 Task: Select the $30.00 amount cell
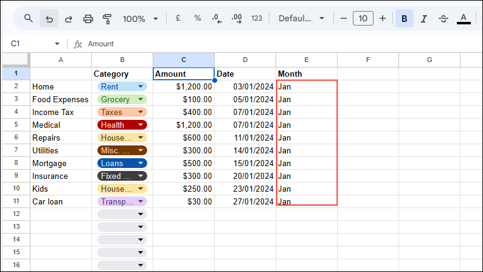click(184, 201)
